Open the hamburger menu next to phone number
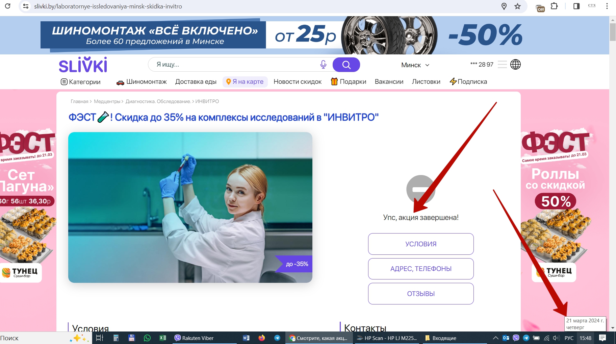Image resolution: width=616 pixels, height=344 pixels. [502, 65]
